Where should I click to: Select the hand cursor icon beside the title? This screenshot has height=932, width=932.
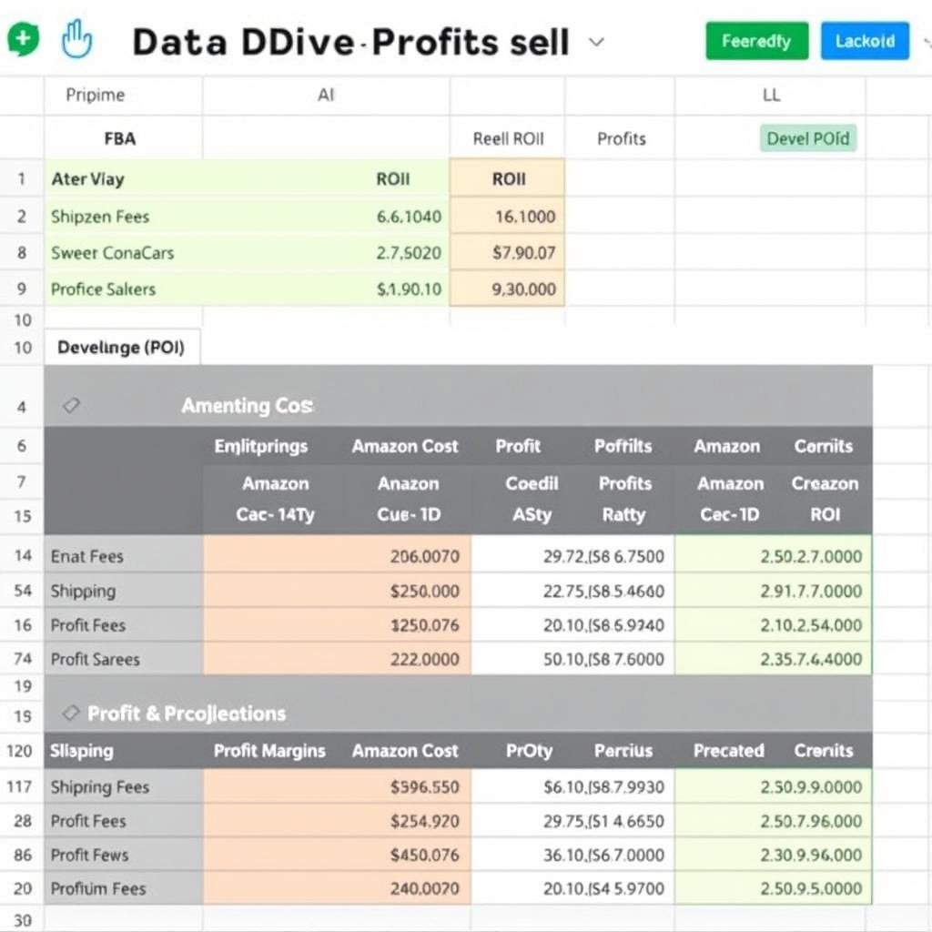coord(76,38)
